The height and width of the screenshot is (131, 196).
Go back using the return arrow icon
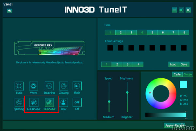click(9, 11)
